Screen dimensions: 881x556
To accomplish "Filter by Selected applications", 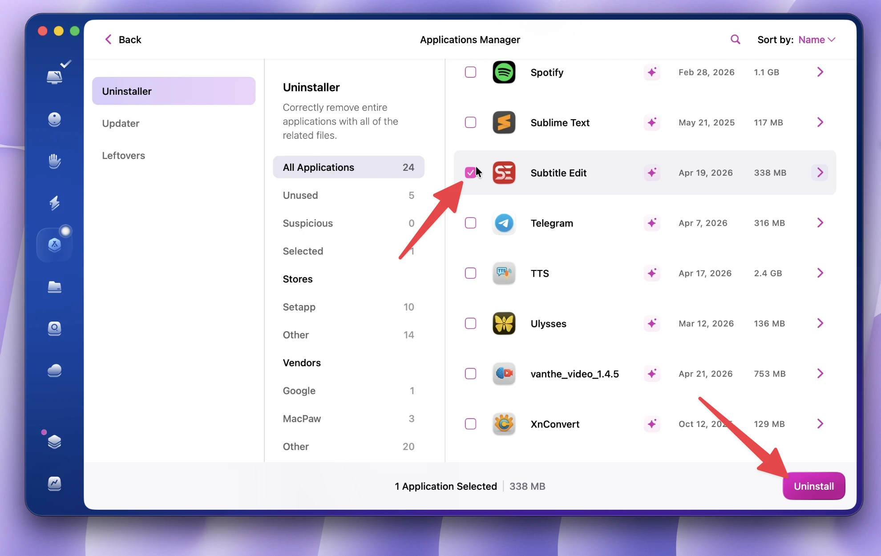I will 348,251.
